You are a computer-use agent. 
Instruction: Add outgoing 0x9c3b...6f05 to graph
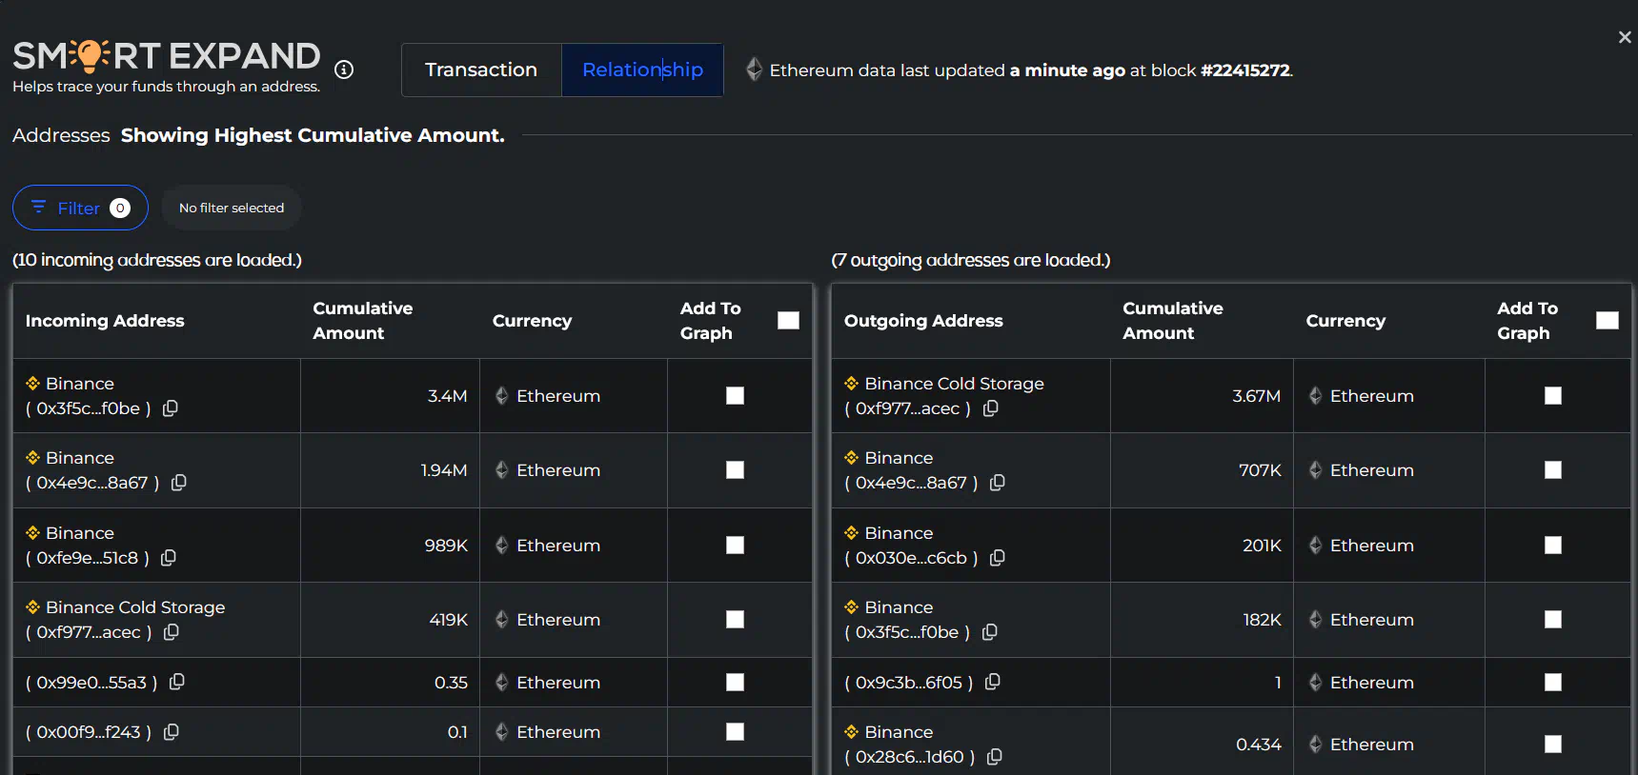(x=1553, y=682)
